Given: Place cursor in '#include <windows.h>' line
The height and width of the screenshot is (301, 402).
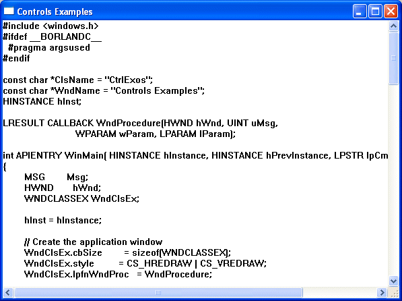Looking at the screenshot, I should (x=51, y=26).
